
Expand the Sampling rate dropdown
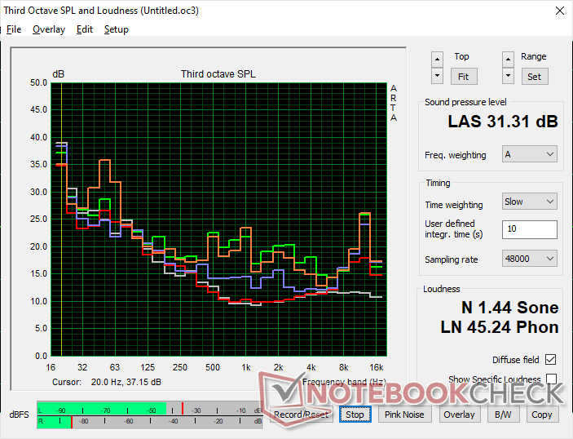(530, 259)
